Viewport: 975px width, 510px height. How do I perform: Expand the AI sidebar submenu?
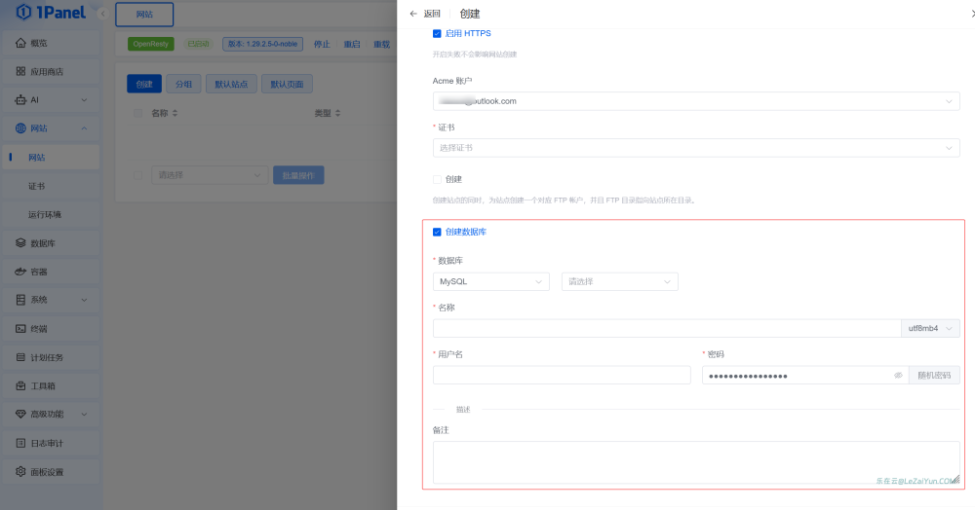85,100
